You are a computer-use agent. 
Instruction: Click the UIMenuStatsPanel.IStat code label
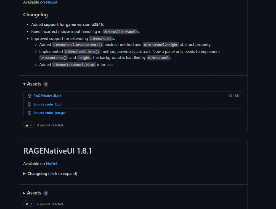point(74,65)
